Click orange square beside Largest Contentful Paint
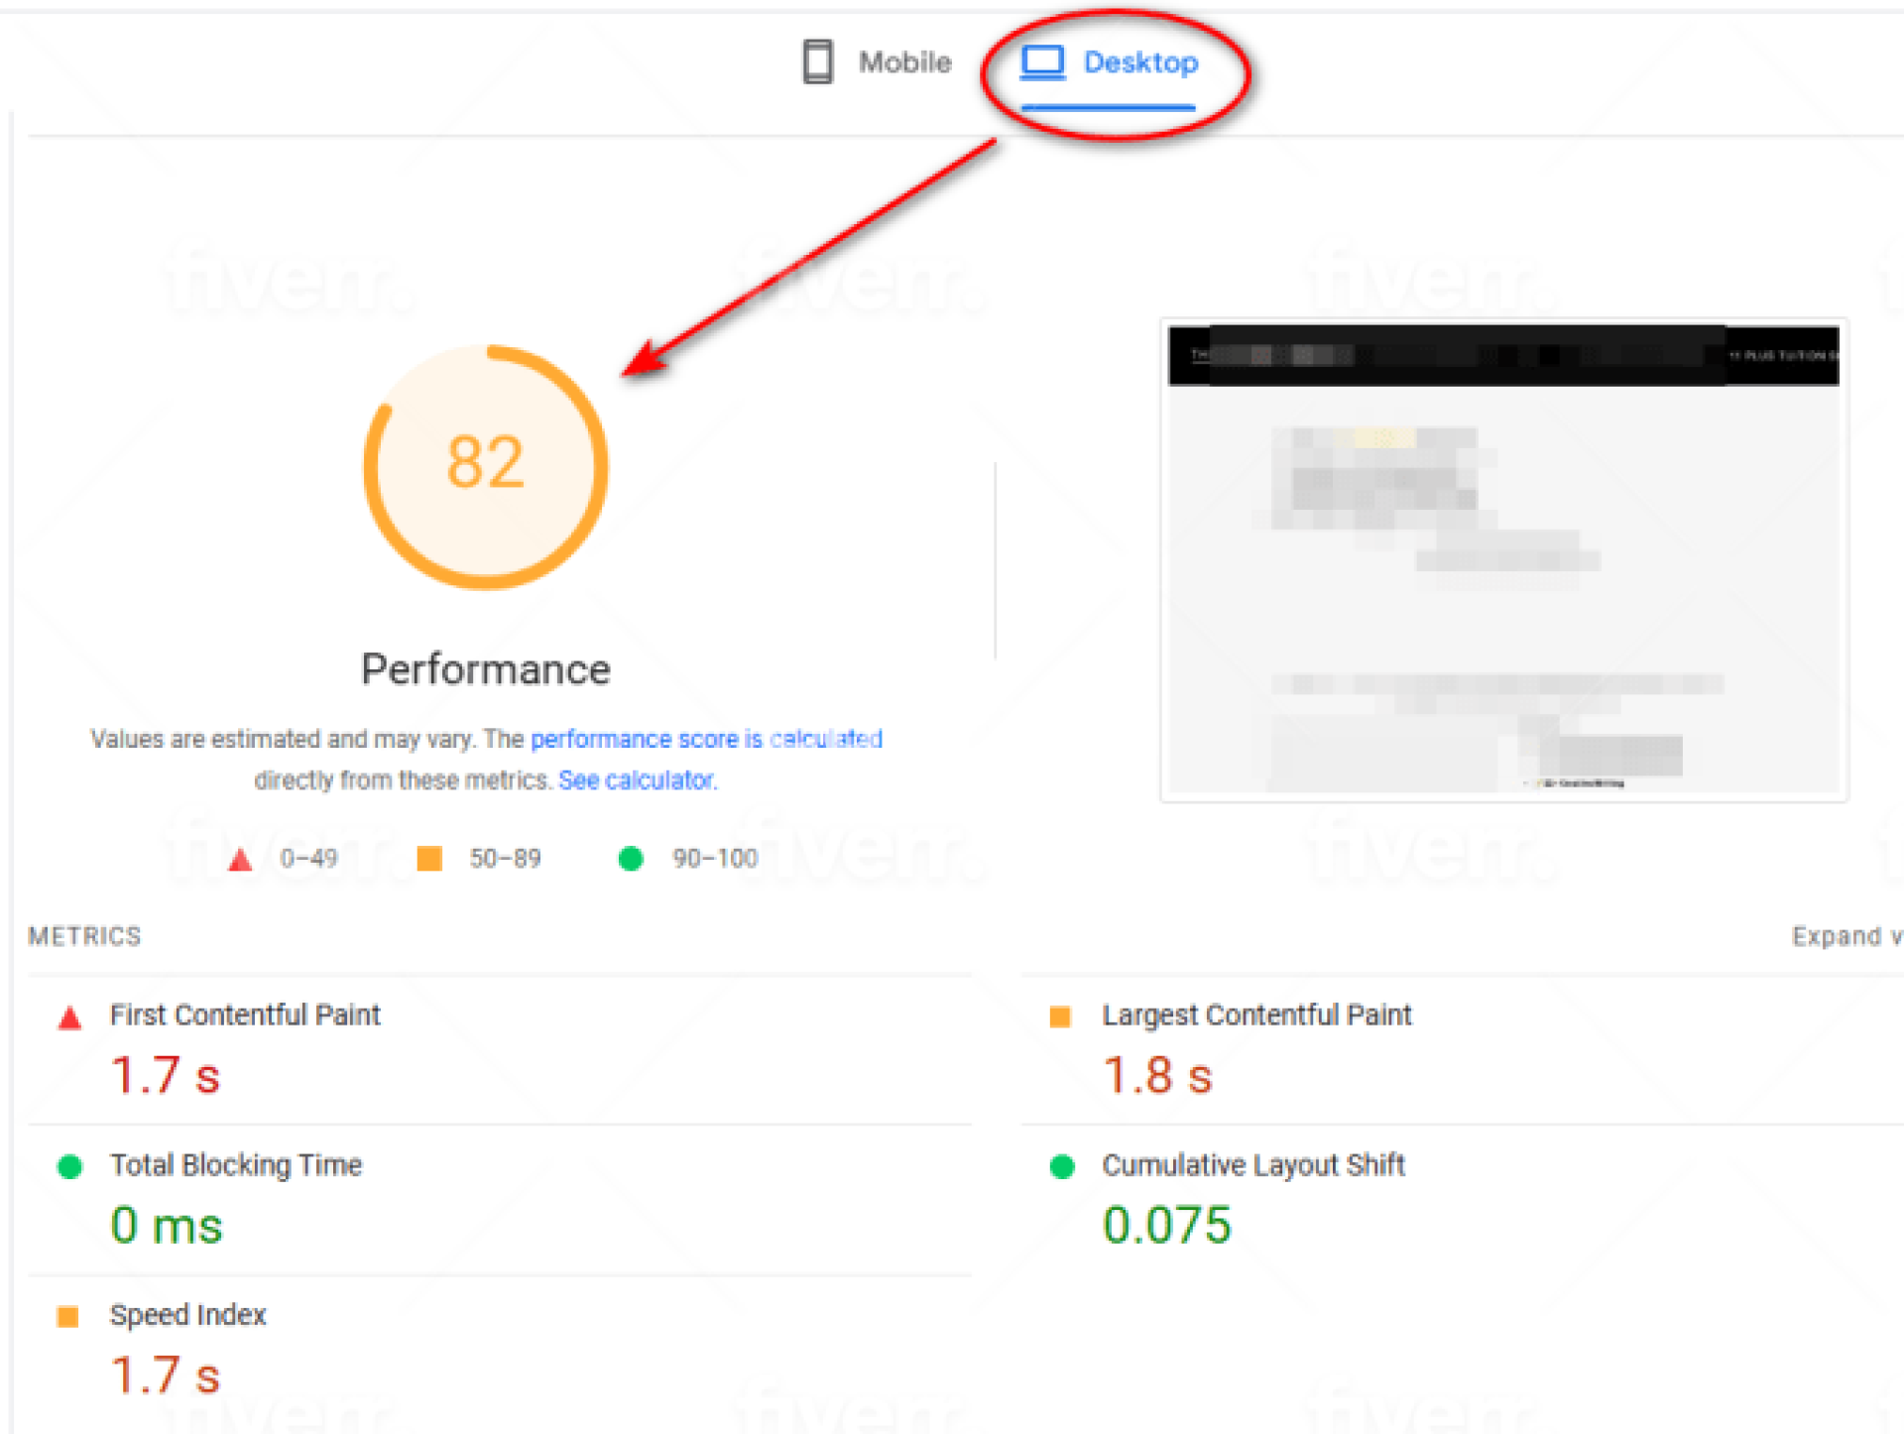The width and height of the screenshot is (1904, 1434). (1060, 1016)
